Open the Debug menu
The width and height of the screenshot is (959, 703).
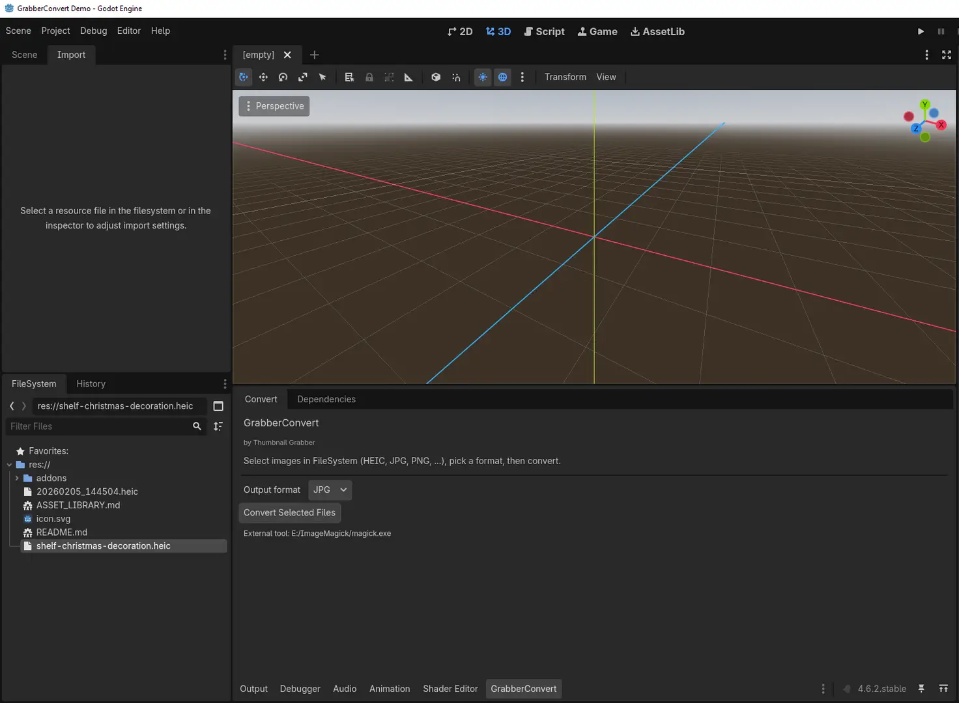pos(94,31)
